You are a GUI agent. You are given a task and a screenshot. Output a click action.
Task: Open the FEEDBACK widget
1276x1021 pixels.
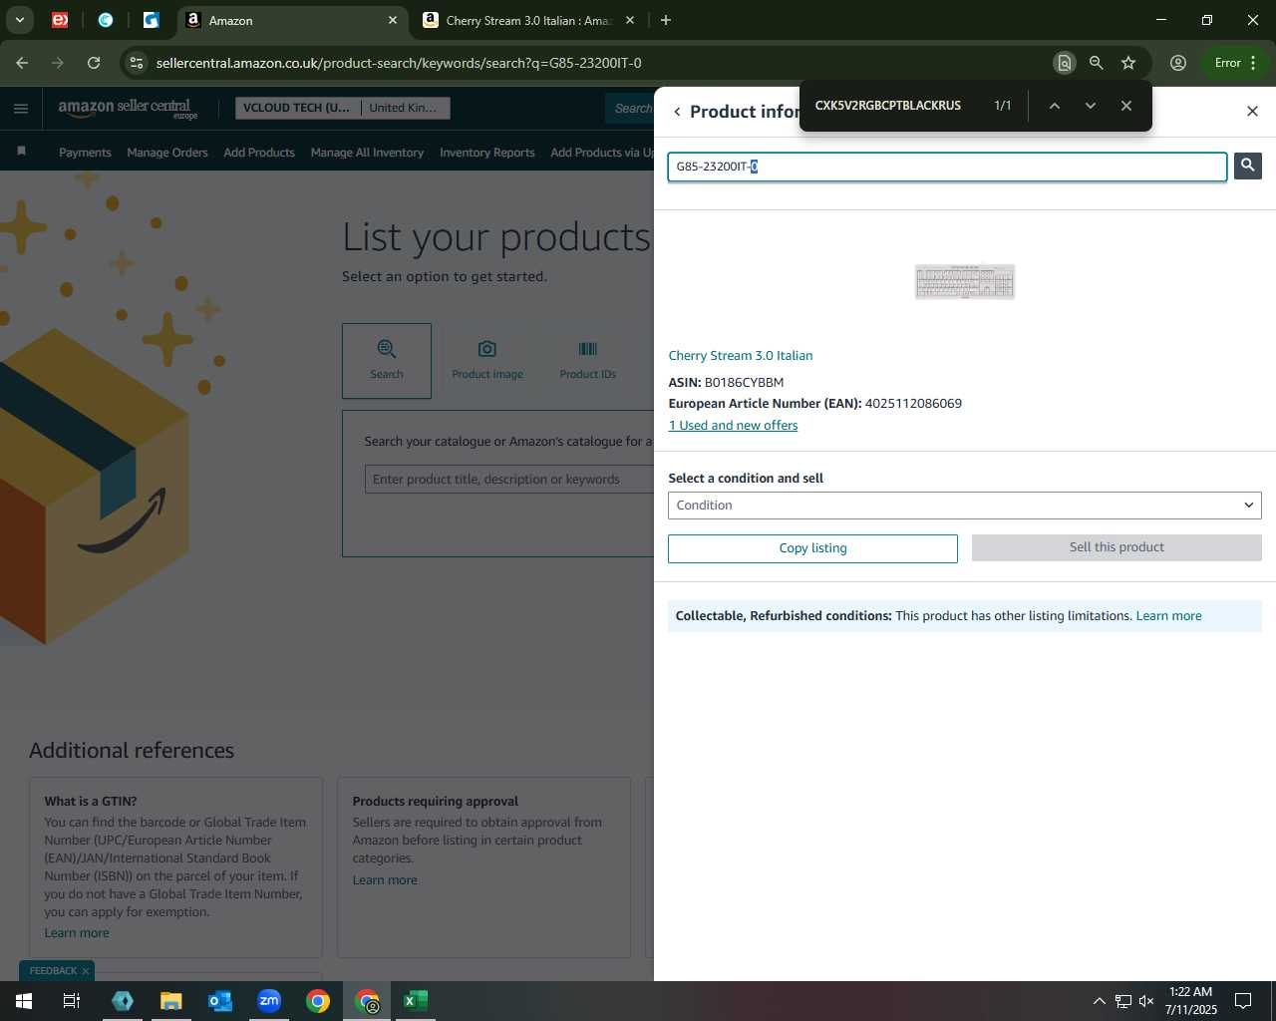[x=53, y=971]
